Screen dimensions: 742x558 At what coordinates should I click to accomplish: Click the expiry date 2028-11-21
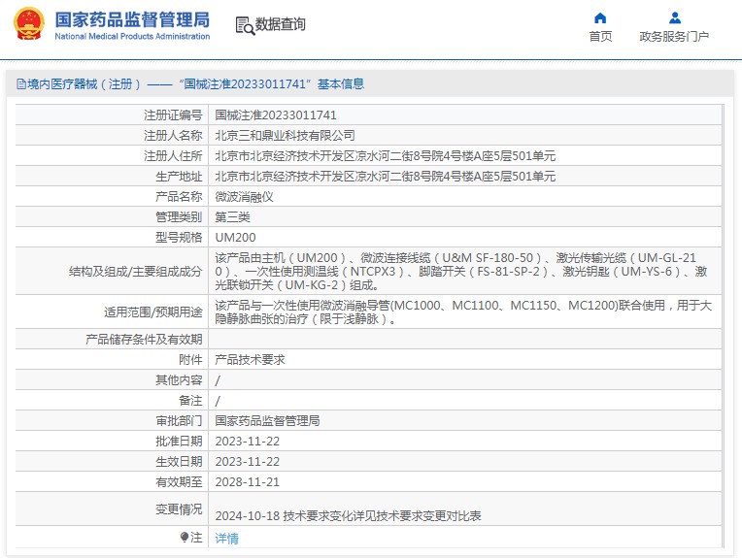tap(247, 481)
